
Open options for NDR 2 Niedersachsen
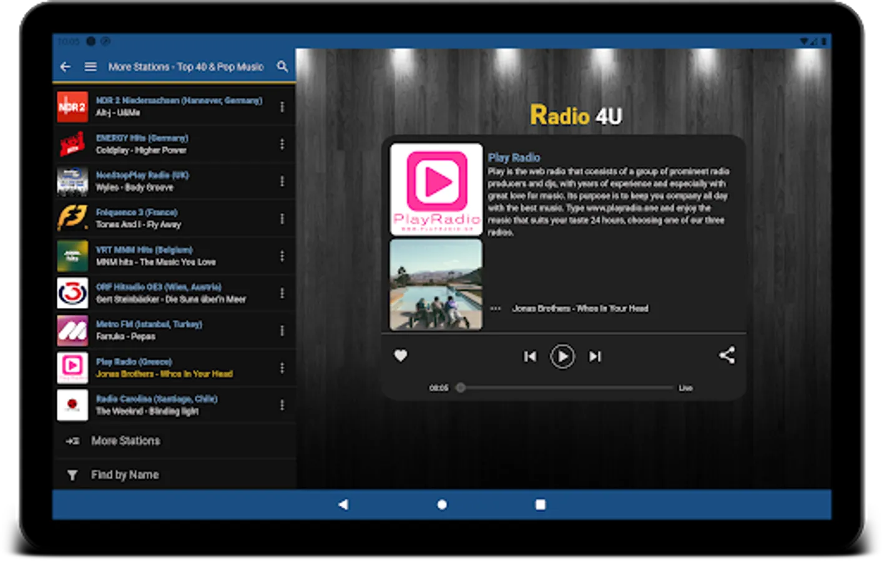(282, 107)
